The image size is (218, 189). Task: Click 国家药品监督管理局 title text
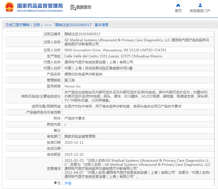[40, 6]
